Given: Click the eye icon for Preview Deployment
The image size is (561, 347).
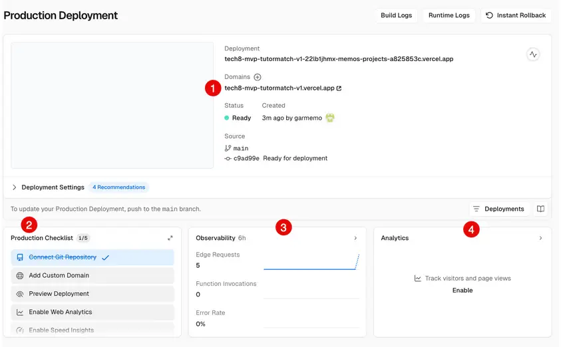Looking at the screenshot, I should point(20,294).
